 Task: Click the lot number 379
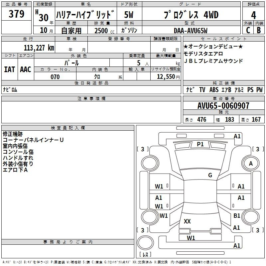coord(16,14)
